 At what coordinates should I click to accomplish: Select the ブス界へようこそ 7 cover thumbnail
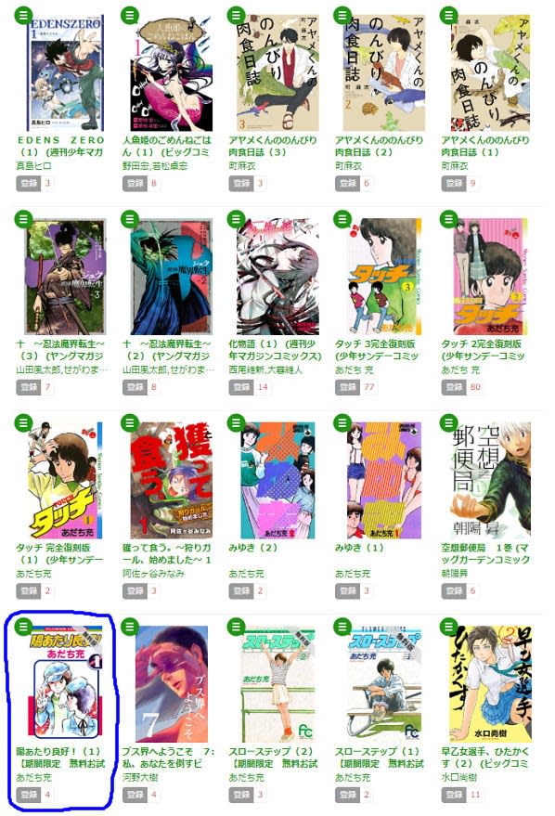click(x=171, y=684)
